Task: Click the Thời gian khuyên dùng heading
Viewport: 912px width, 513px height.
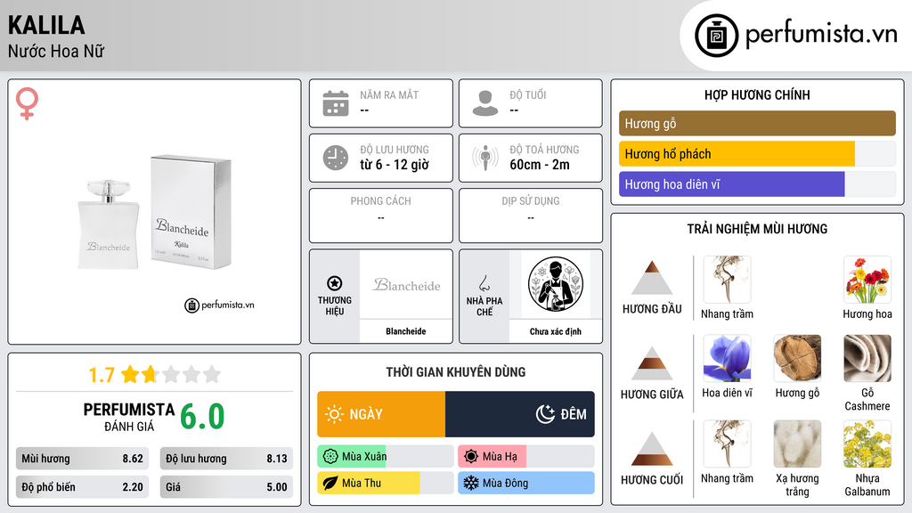Action: [x=456, y=371]
